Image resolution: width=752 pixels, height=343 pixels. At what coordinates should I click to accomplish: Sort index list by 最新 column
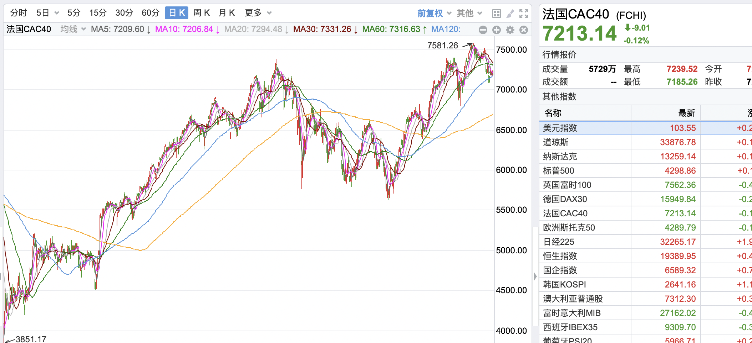click(686, 113)
